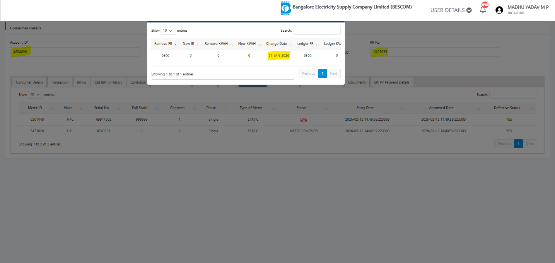Open the notifications bell icon

tap(483, 10)
